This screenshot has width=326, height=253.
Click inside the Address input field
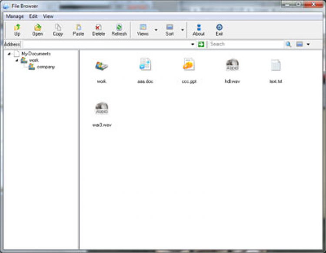point(106,44)
